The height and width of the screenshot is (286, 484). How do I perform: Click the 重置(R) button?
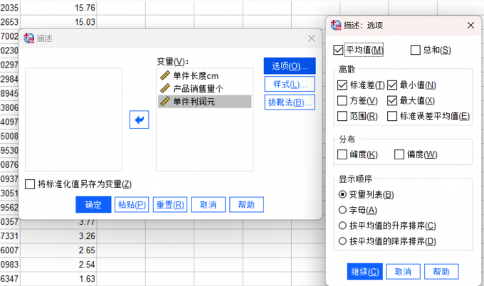click(170, 205)
